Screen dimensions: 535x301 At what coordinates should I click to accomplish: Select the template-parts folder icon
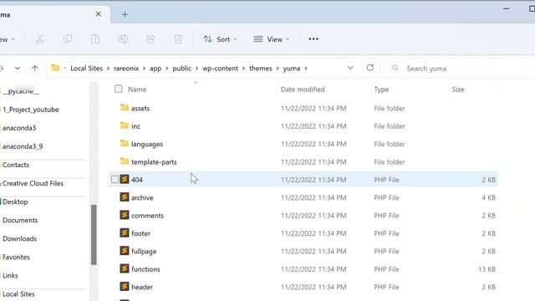125,161
